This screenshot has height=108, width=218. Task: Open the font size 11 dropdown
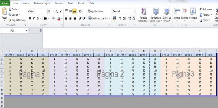[x=54, y=11]
